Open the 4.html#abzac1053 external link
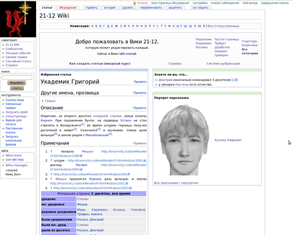Screen dimensions: 293x235 click(92, 188)
